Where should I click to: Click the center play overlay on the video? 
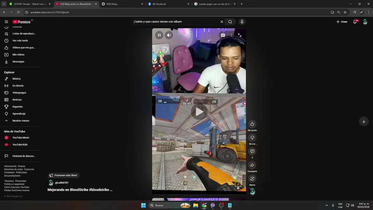click(199, 112)
